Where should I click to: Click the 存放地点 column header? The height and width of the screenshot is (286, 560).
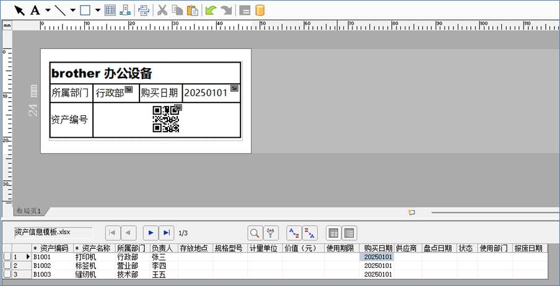[x=195, y=248]
